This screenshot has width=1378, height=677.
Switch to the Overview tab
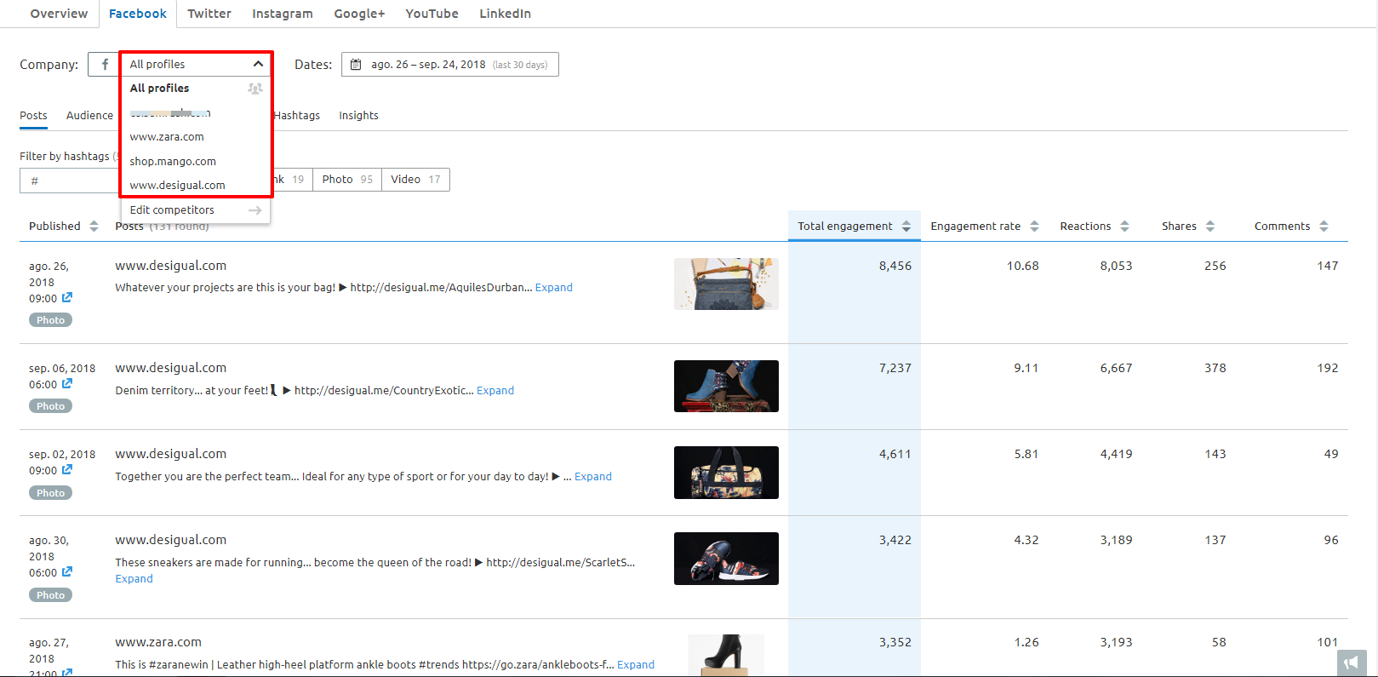[59, 14]
